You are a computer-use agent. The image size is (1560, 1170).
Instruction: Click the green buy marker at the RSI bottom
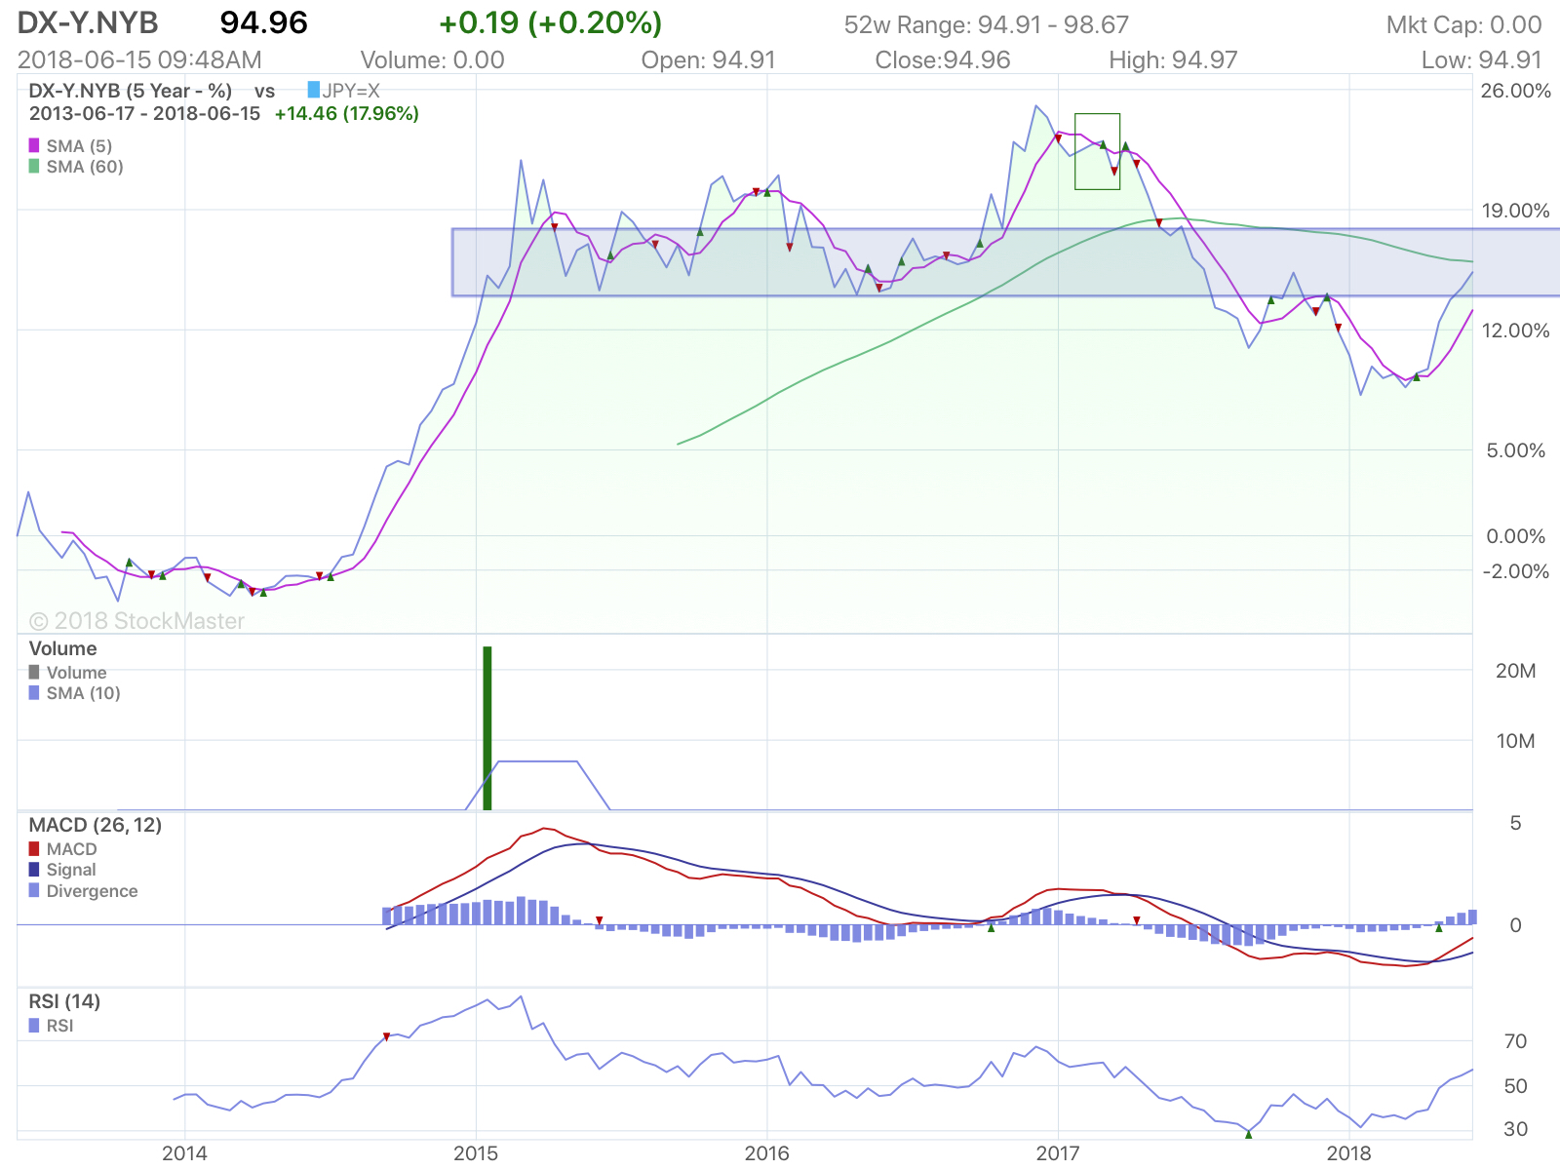(x=1248, y=1134)
